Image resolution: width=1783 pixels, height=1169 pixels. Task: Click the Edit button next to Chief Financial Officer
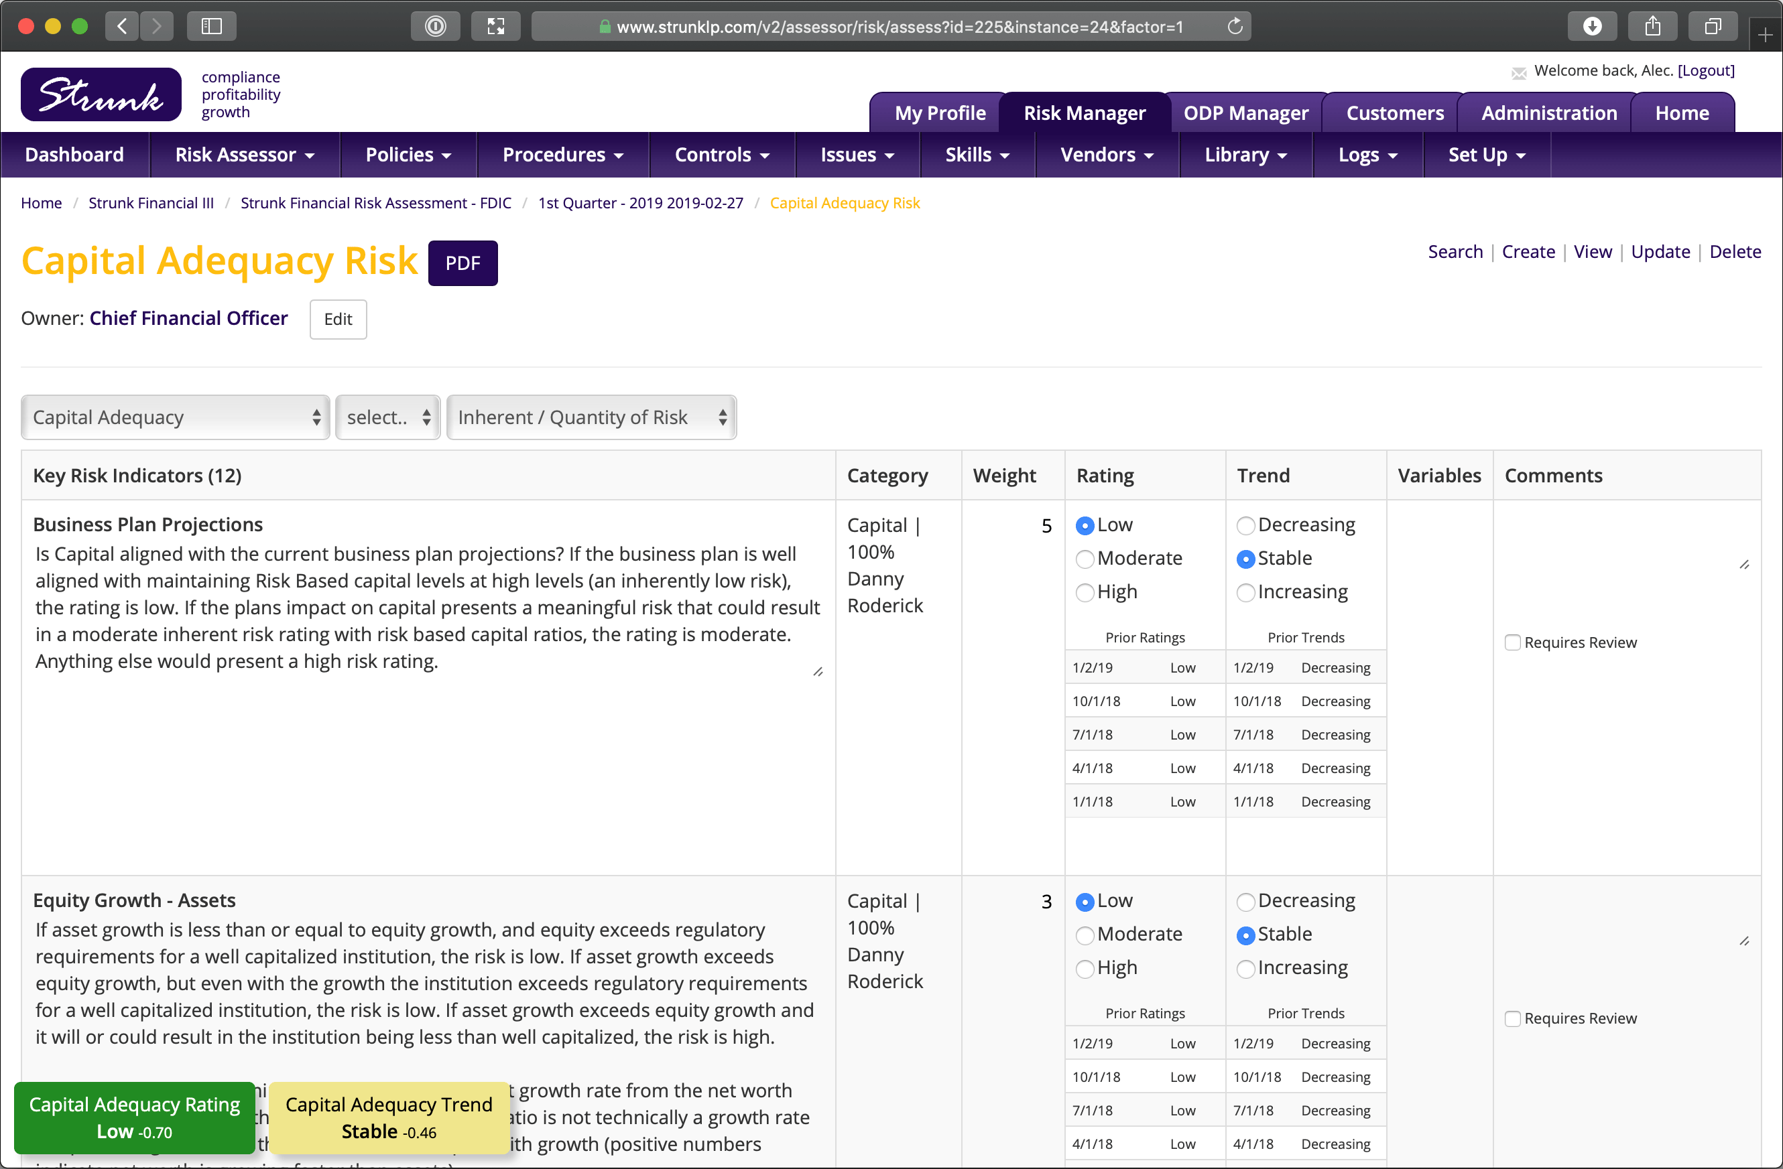337,319
